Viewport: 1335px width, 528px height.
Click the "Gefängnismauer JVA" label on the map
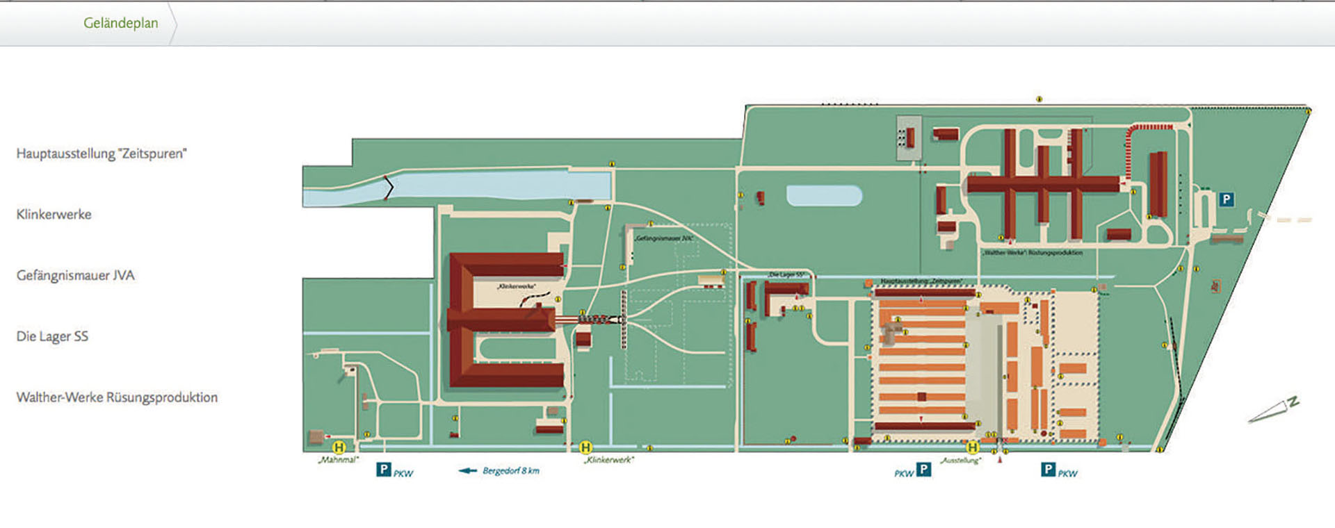(664, 238)
